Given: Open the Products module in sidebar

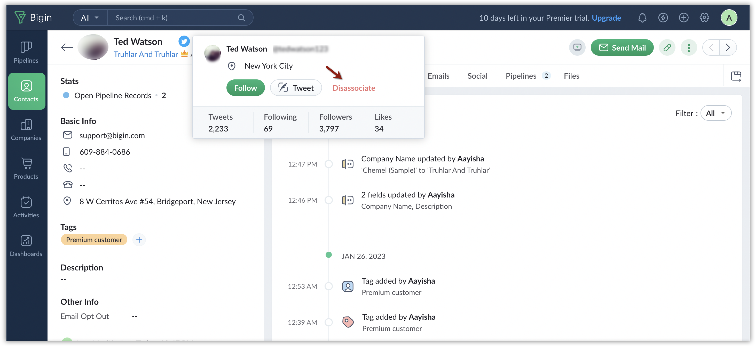Looking at the screenshot, I should [x=26, y=169].
